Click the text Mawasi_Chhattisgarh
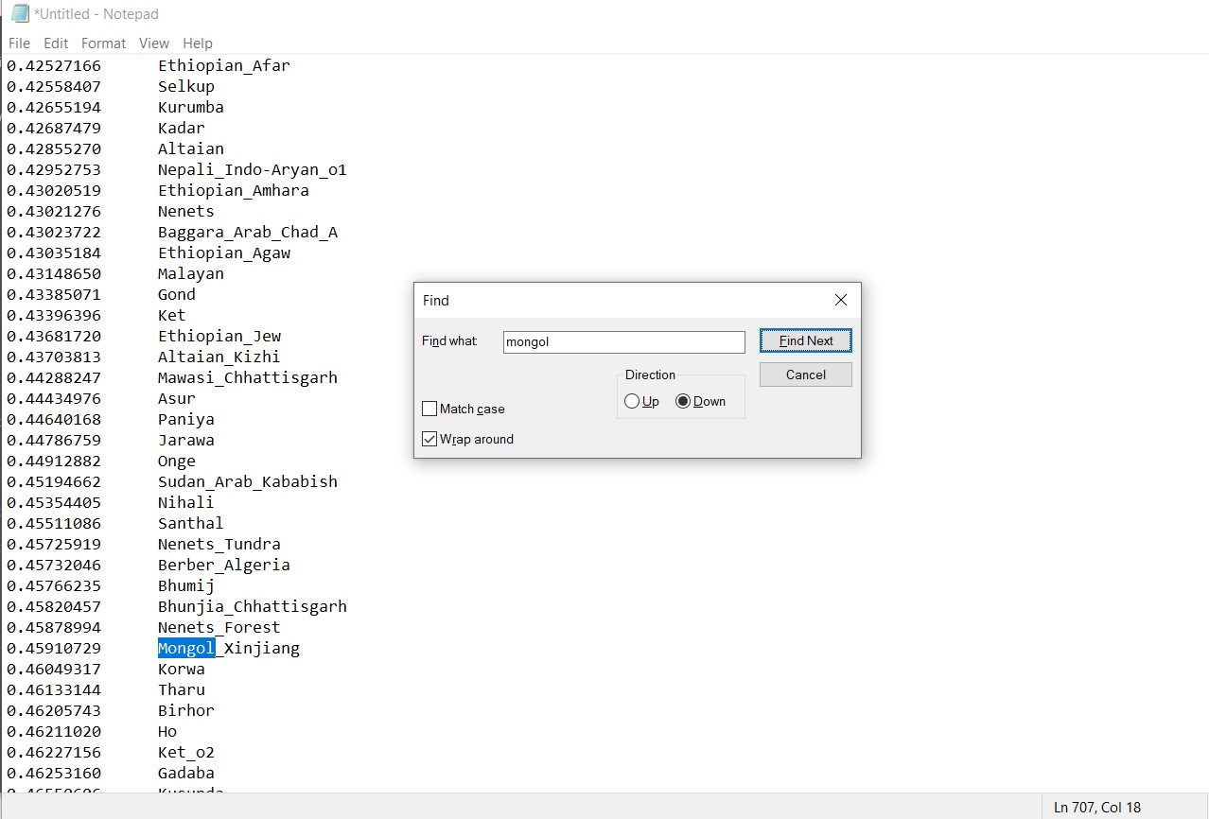The height and width of the screenshot is (819, 1209). pos(248,378)
